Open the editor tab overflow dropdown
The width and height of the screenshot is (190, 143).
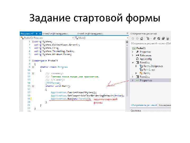(x=127, y=33)
